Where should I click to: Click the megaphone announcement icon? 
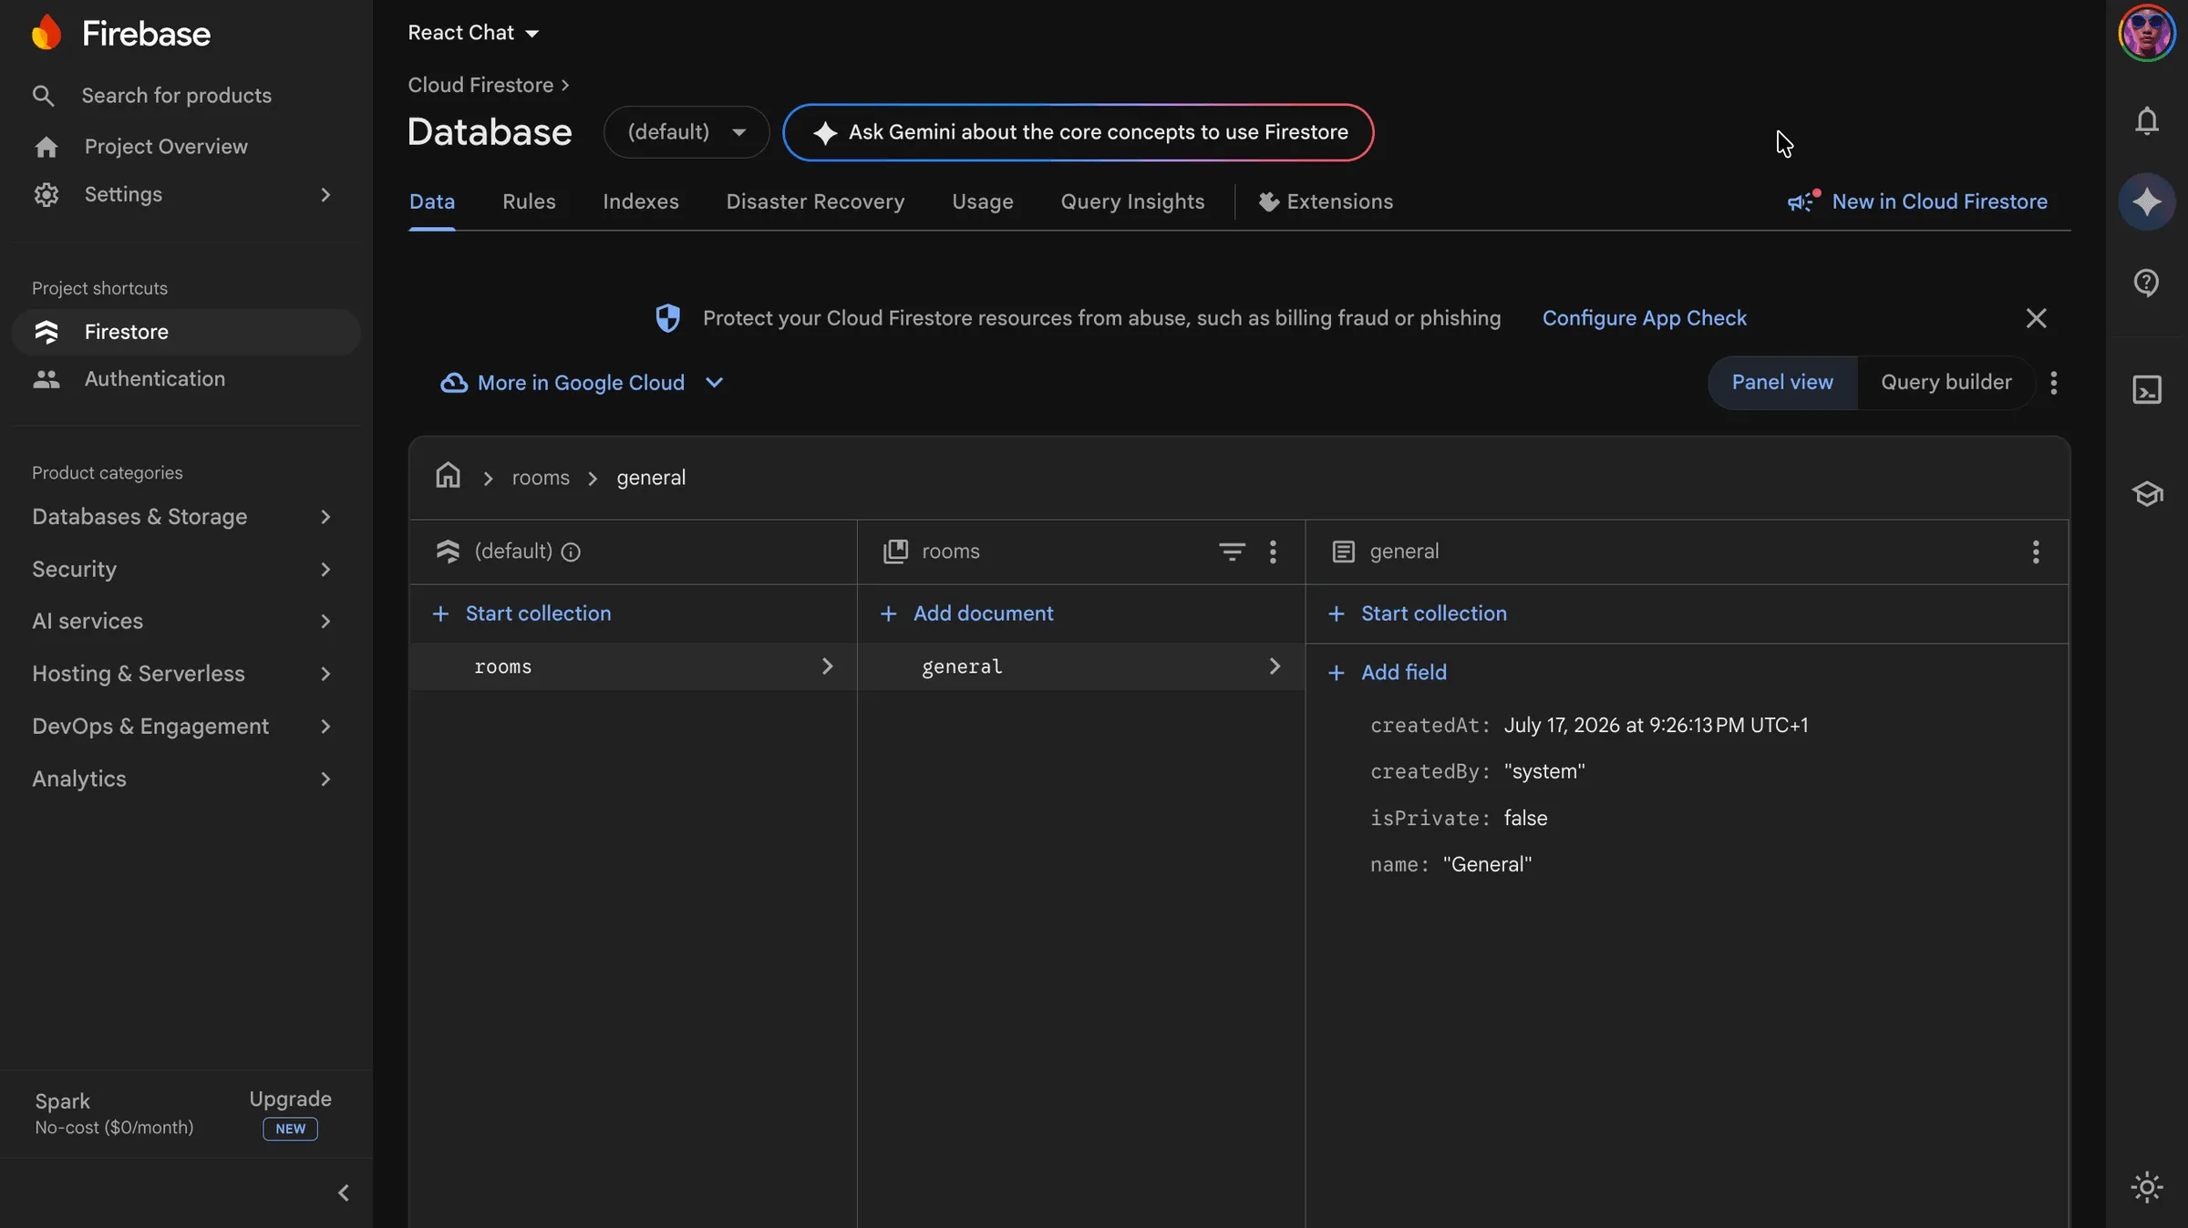tap(1803, 201)
